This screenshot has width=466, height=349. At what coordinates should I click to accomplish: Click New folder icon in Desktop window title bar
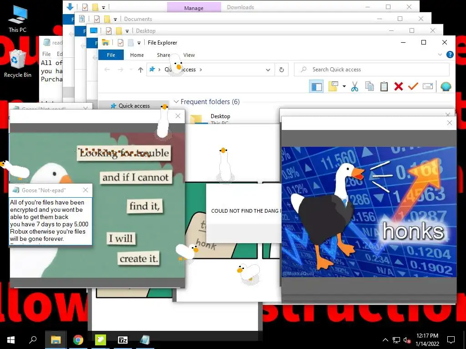coord(119,31)
